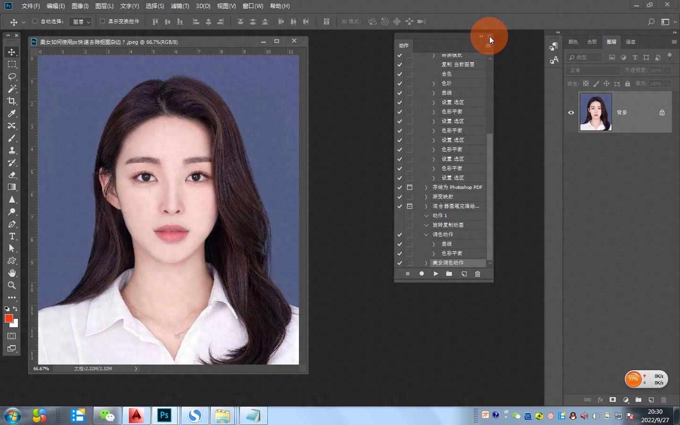Create new action set folder icon
This screenshot has height=425, width=680.
click(449, 274)
